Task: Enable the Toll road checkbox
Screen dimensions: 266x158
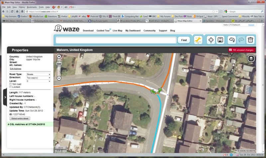Action: coord(11,84)
